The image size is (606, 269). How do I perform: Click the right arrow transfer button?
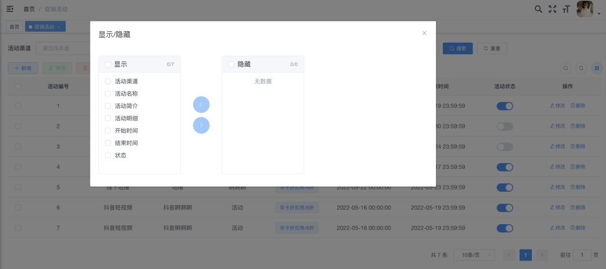[x=201, y=125]
